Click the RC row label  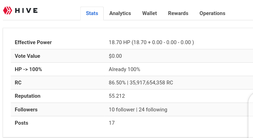[18, 83]
